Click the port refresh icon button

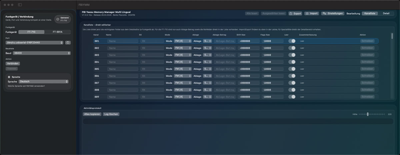coord(68,43)
